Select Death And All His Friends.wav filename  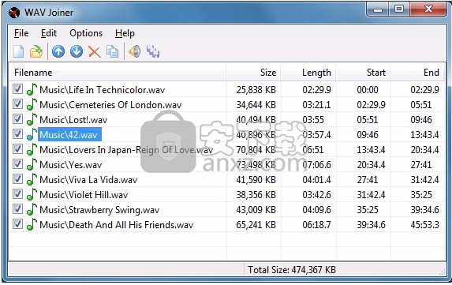pyautogui.click(x=117, y=225)
